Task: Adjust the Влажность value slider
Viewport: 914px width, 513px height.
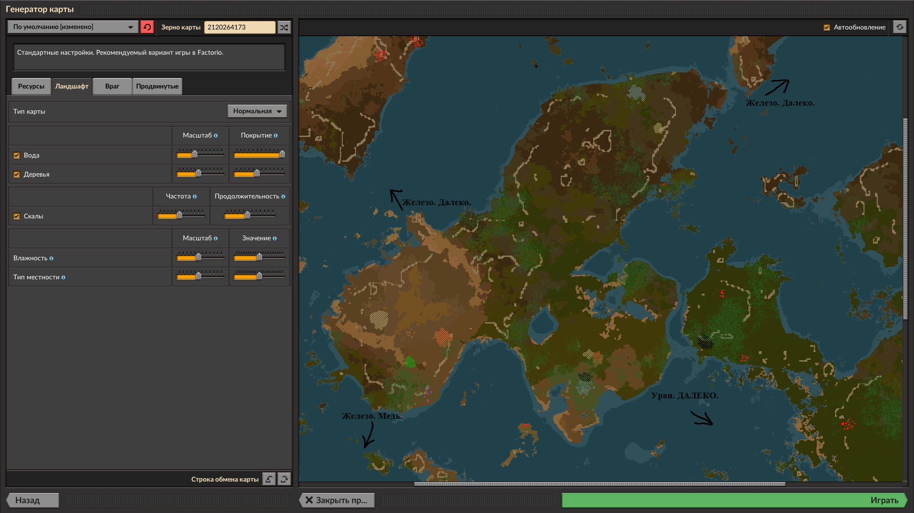Action: point(259,257)
